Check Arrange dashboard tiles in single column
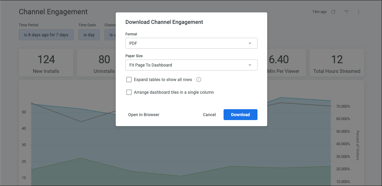Image resolution: width=382 pixels, height=186 pixels. (129, 92)
